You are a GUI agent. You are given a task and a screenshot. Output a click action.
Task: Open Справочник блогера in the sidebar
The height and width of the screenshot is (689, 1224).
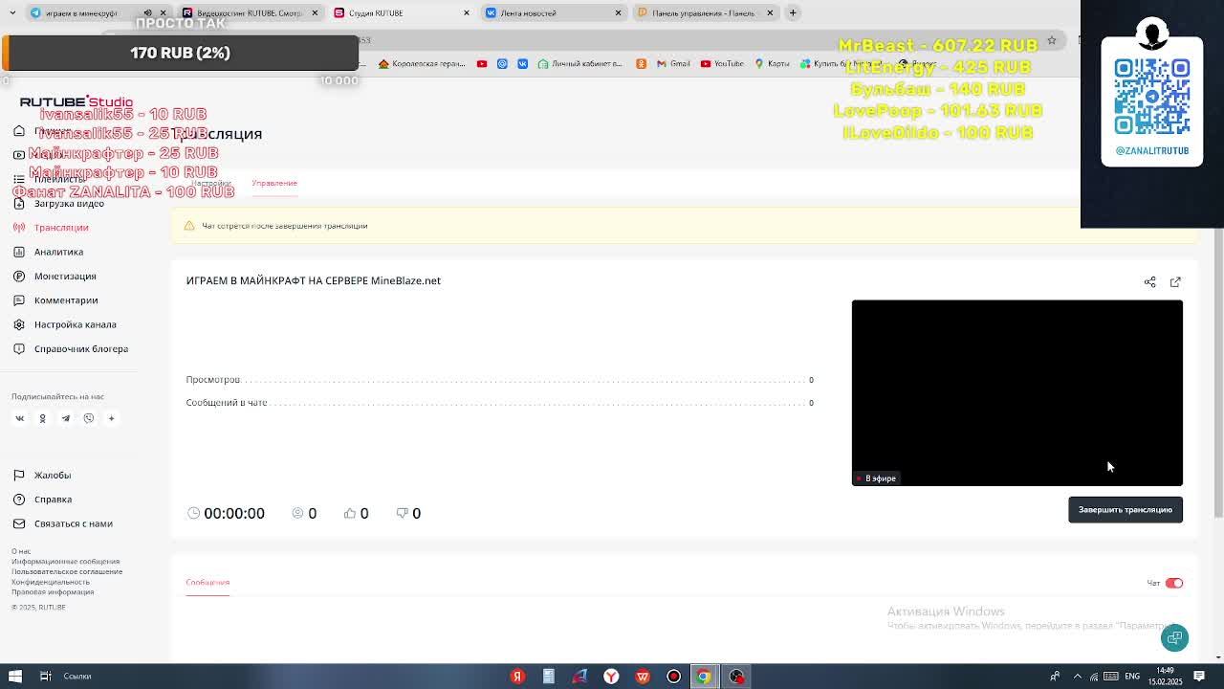point(81,349)
